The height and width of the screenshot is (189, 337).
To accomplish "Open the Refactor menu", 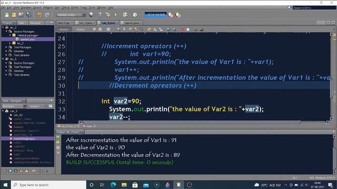I will tap(48, 7).
